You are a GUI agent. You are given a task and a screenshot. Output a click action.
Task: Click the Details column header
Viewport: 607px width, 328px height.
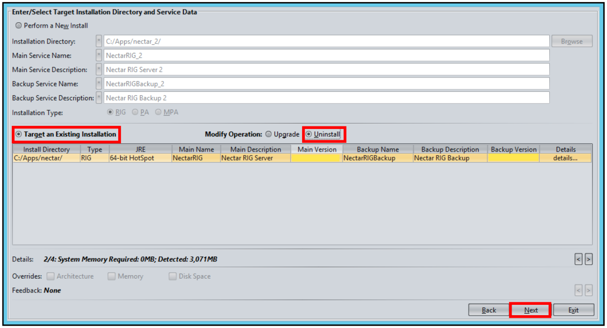(565, 149)
